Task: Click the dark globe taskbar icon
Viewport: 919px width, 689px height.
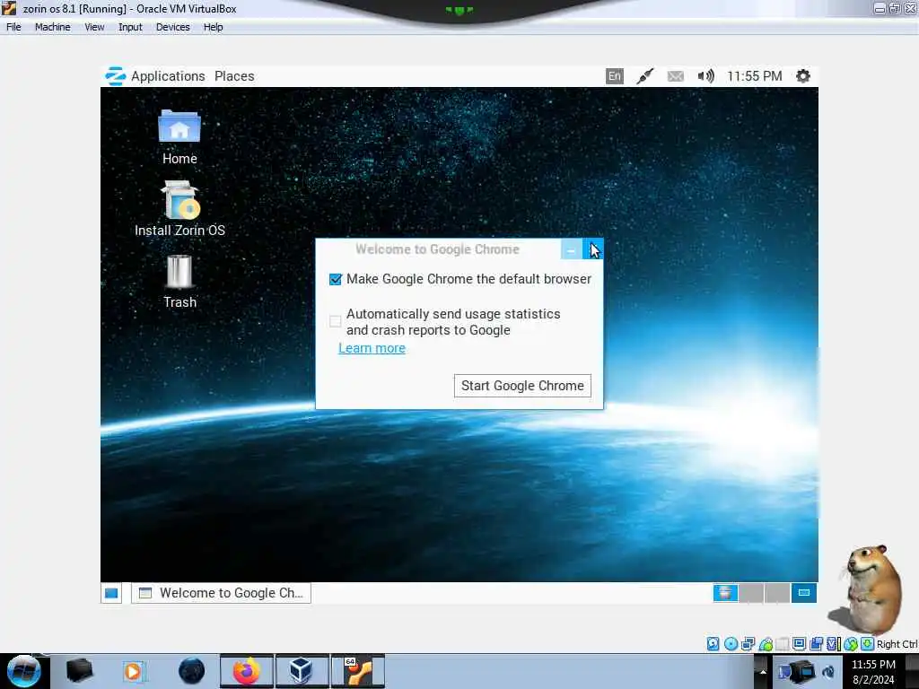Action: pyautogui.click(x=192, y=671)
